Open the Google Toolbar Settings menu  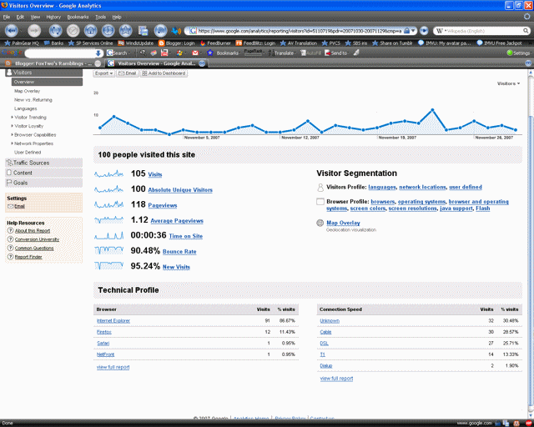(519, 53)
